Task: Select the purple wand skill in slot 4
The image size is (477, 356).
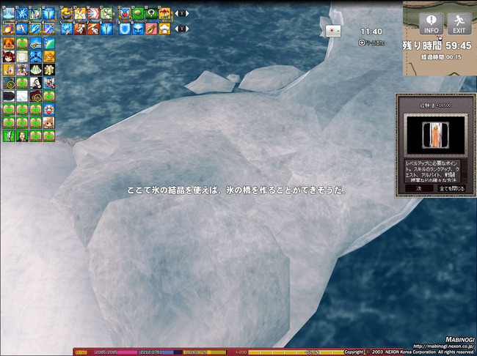Action: click(x=49, y=29)
